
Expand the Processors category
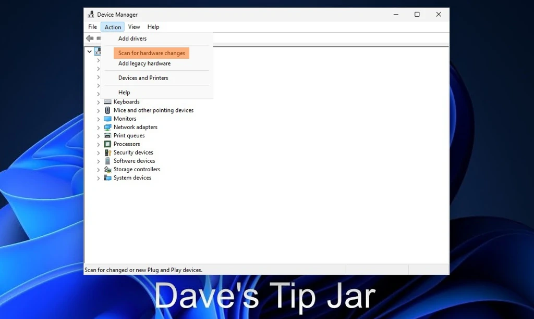pos(98,144)
